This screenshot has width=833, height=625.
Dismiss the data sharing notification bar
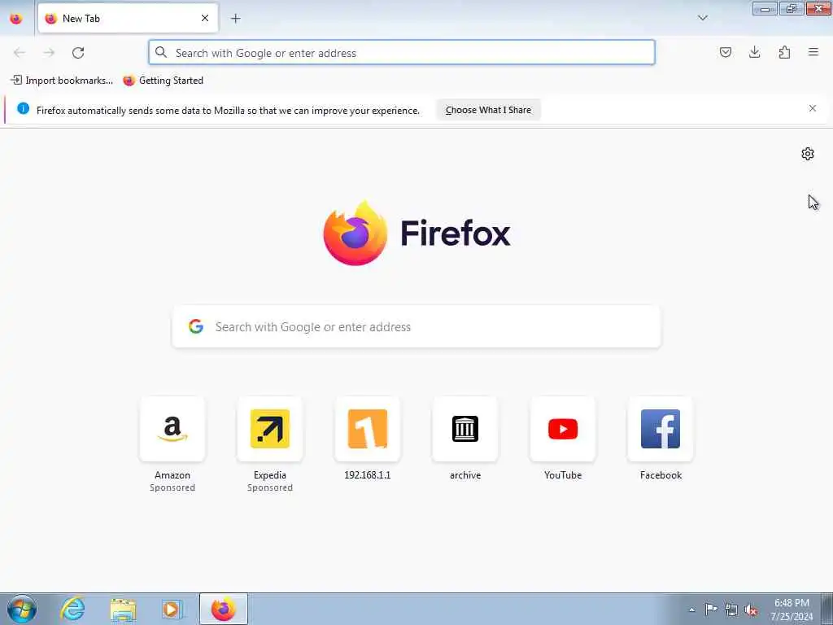(x=813, y=108)
